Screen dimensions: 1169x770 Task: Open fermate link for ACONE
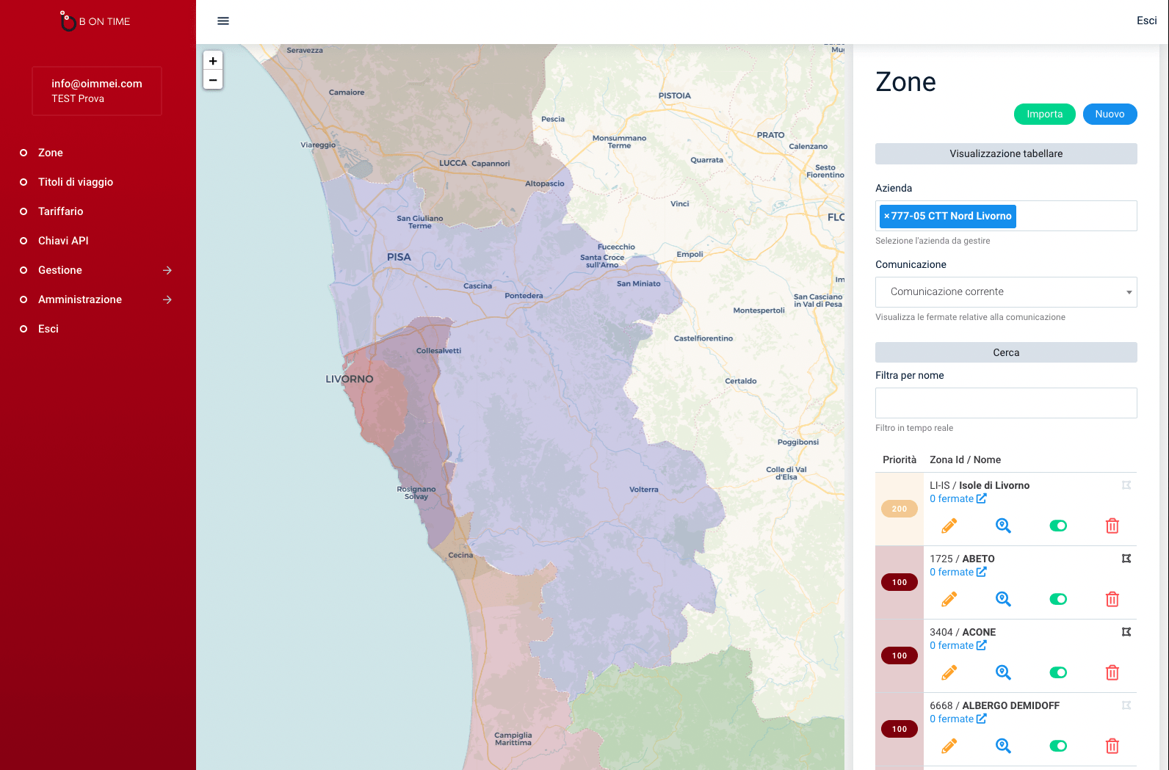958,645
